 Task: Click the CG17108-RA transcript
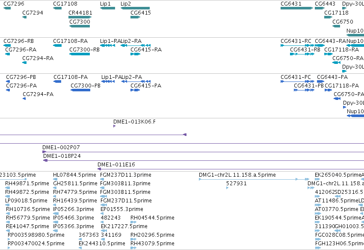57,45
